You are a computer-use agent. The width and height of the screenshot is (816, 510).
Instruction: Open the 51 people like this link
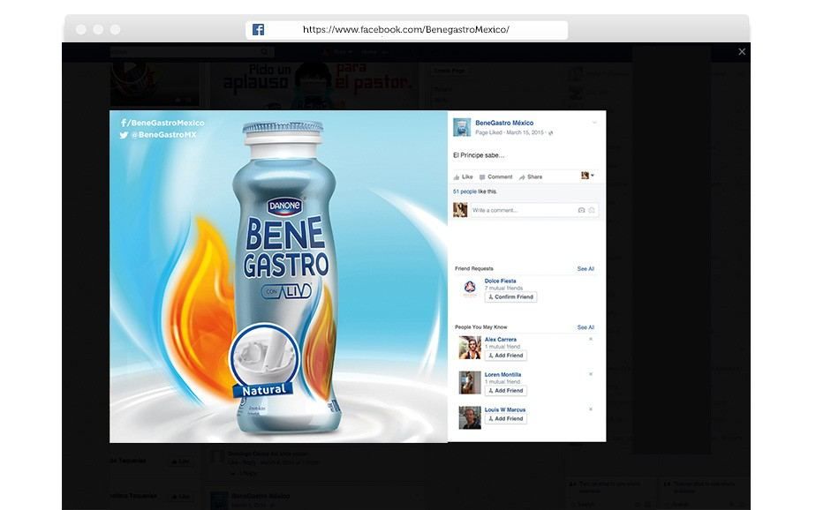(x=465, y=191)
